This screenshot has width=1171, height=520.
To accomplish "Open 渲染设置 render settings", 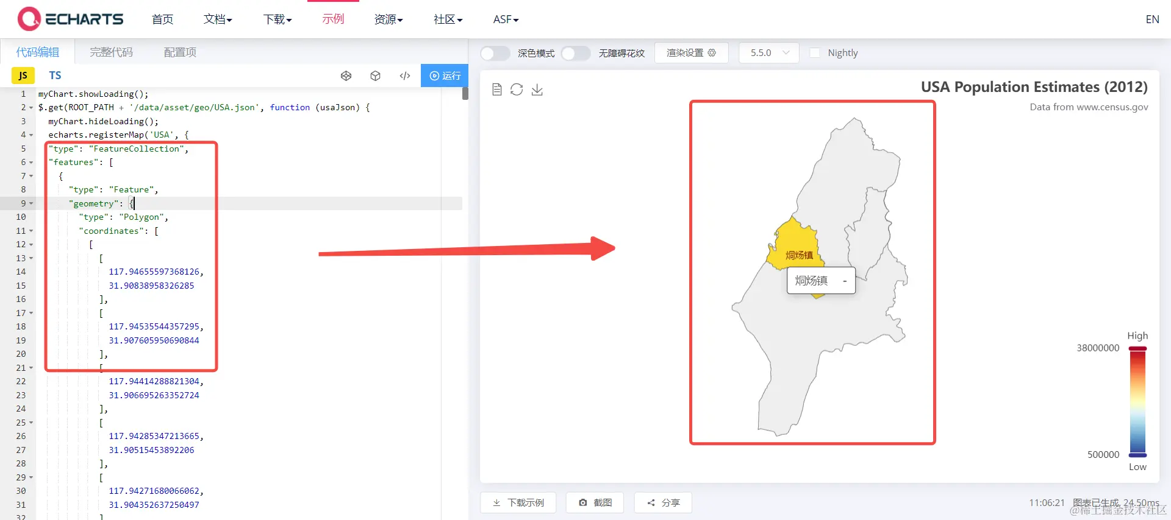I will tap(691, 53).
